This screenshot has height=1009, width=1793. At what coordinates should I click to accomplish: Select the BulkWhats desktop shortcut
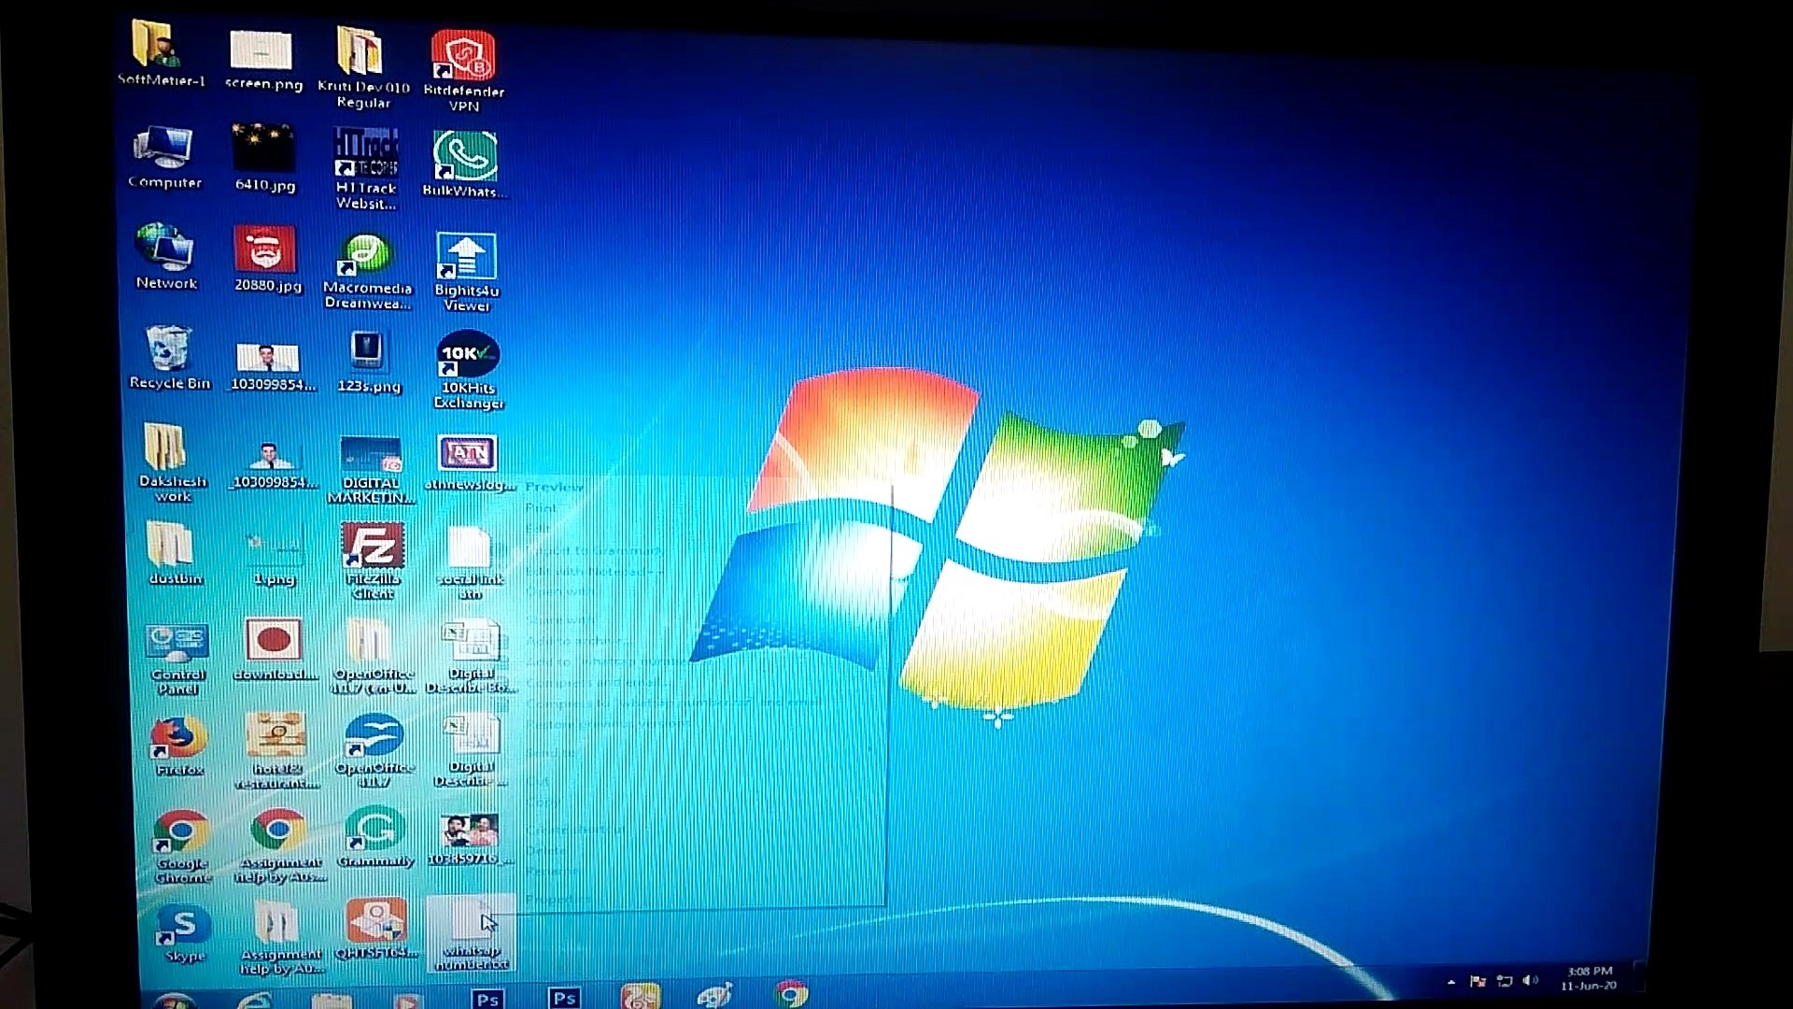[464, 156]
